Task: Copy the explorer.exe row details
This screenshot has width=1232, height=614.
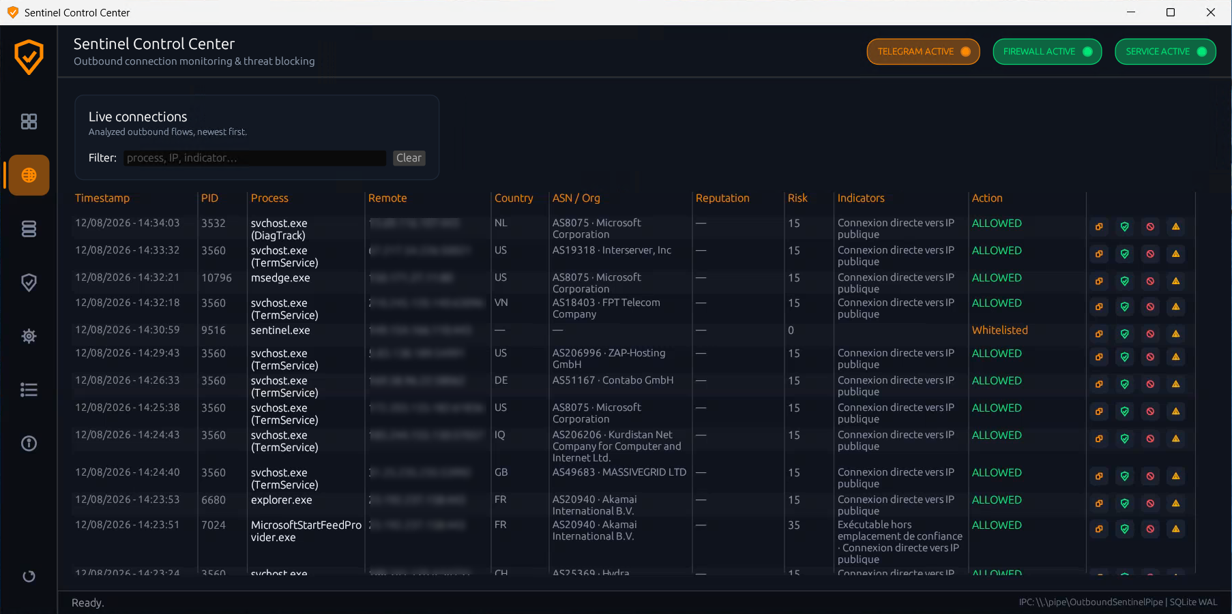Action: (x=1099, y=504)
